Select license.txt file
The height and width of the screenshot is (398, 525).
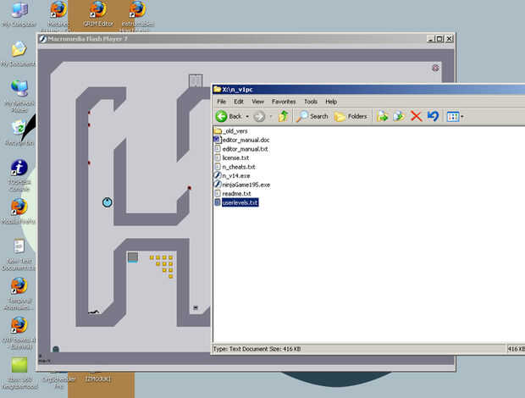pos(231,158)
